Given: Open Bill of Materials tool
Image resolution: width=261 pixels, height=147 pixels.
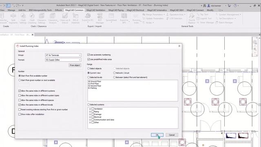Looking at the screenshot, I should (75, 18).
